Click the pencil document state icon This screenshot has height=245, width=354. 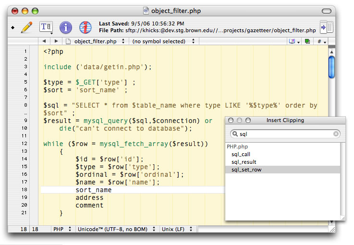click(26, 27)
